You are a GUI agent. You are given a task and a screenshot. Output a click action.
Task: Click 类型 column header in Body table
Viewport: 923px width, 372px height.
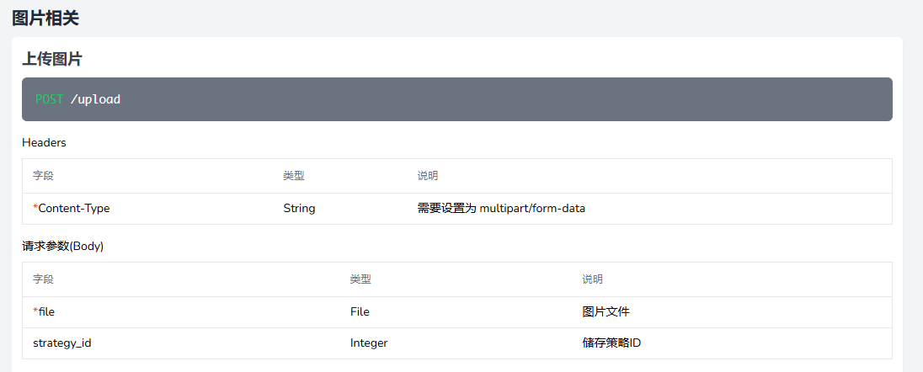tap(360, 279)
